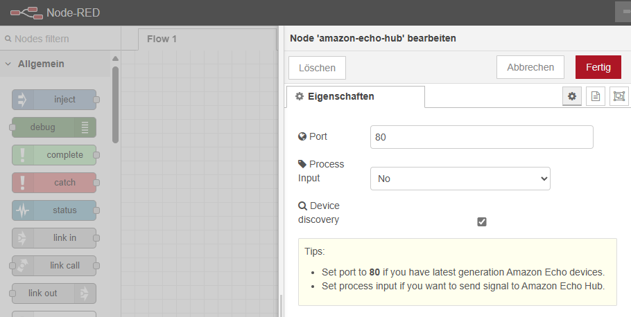Select the link in node
Image resolution: width=631 pixels, height=317 pixels.
click(x=54, y=238)
